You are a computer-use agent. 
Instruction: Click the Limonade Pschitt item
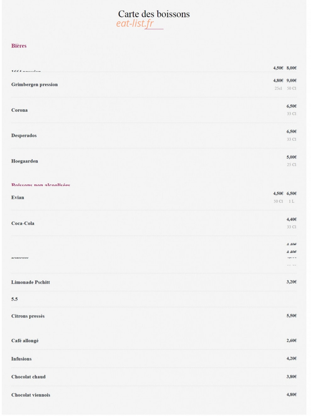pos(31,282)
